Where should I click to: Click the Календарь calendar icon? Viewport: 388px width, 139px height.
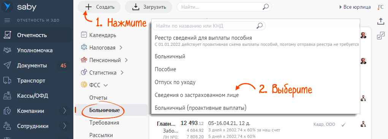click(84, 35)
